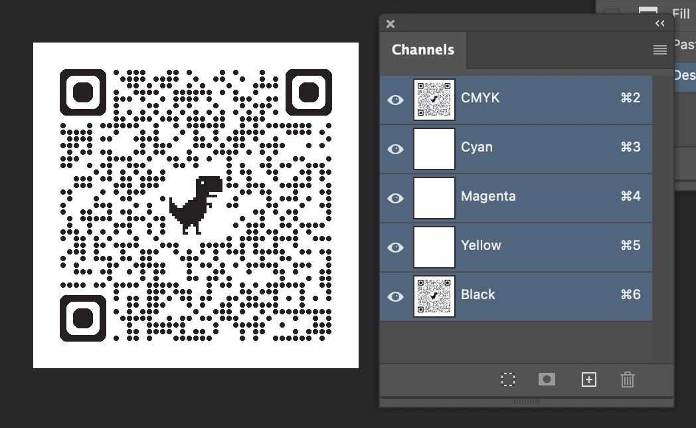696x428 pixels.
Task: Click the panel bottom resize grip
Action: point(527,401)
